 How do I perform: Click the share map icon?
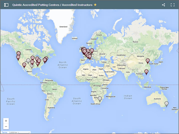163,5
